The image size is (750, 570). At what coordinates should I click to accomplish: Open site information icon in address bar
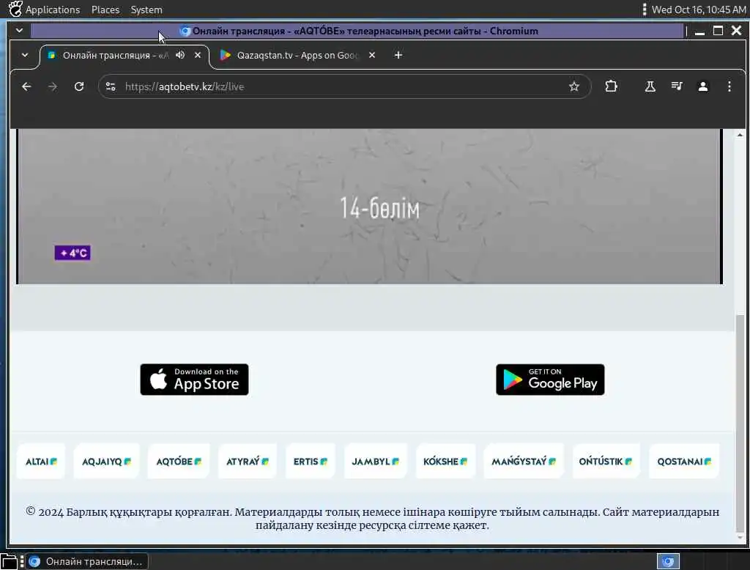[111, 86]
